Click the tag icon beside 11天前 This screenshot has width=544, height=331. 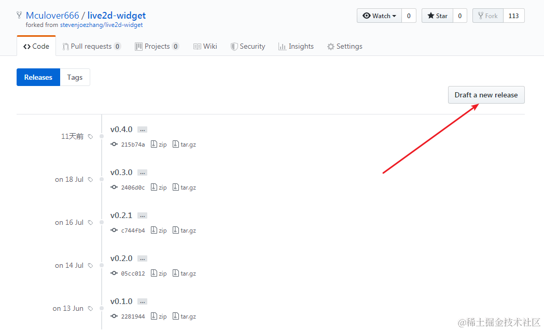(x=91, y=137)
